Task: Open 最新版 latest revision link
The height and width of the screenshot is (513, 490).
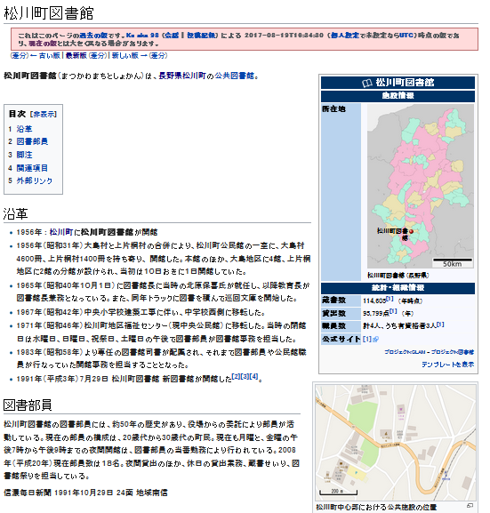Action: tap(76, 56)
